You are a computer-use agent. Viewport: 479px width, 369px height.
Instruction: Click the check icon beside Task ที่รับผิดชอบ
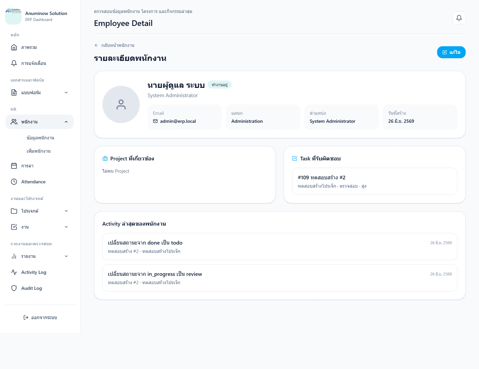pyautogui.click(x=295, y=159)
